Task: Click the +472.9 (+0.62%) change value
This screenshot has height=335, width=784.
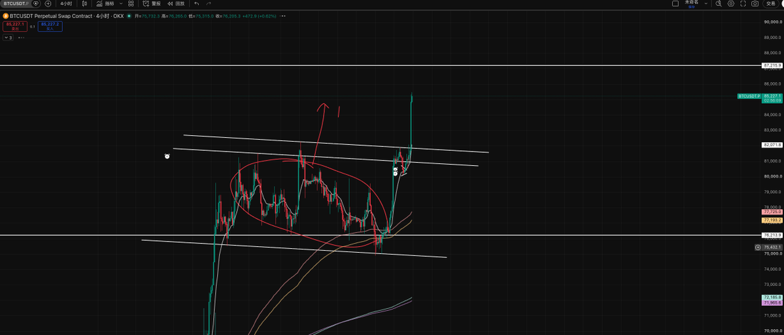Action: click(258, 16)
